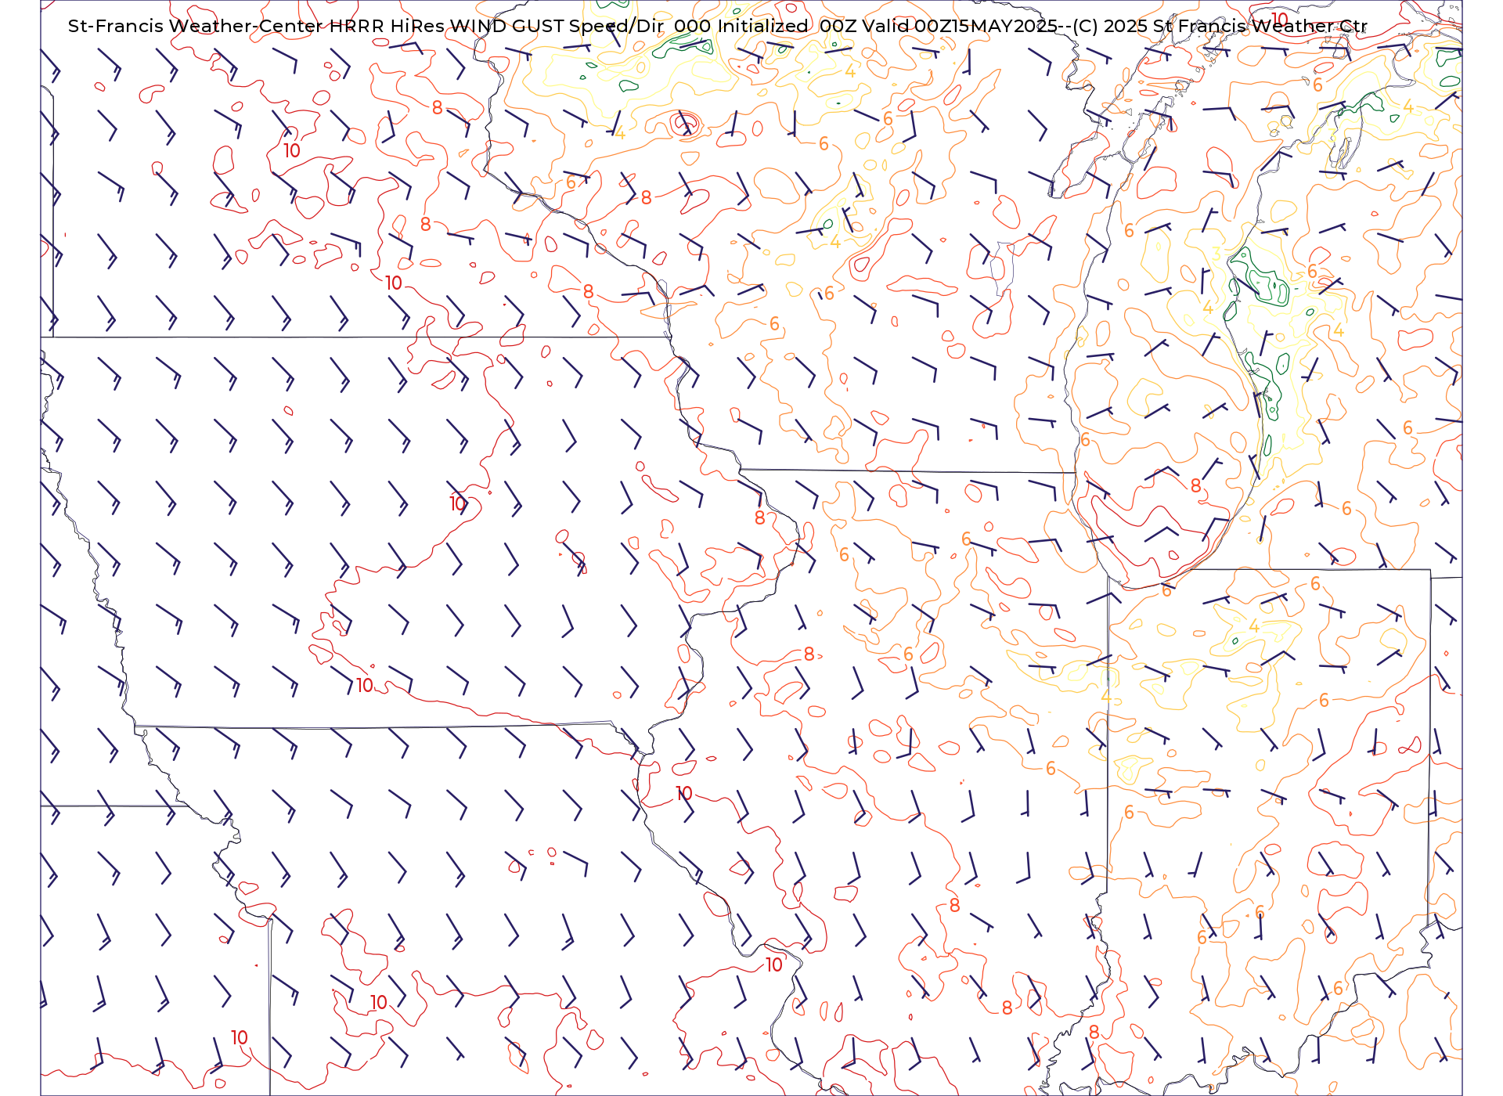The height and width of the screenshot is (1096, 1503).
Task: Select the 'HRRR HiRes' model name text
Action: [x=387, y=26]
